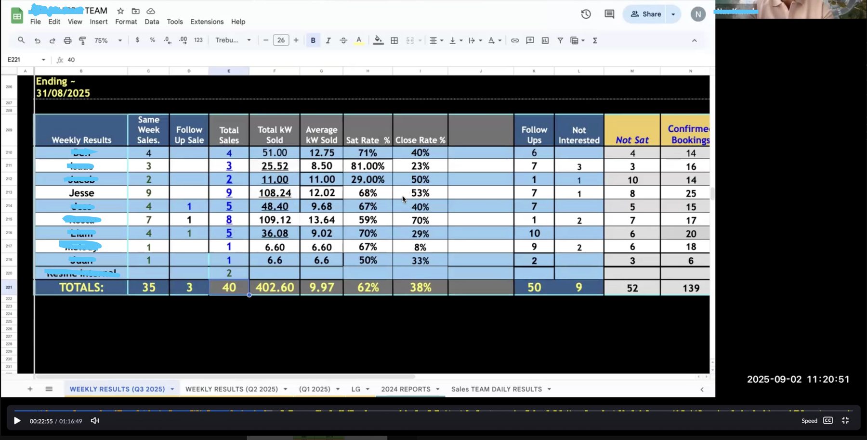Viewport: 867px width, 440px height.
Task: Toggle strikethrough formatting
Action: (343, 40)
